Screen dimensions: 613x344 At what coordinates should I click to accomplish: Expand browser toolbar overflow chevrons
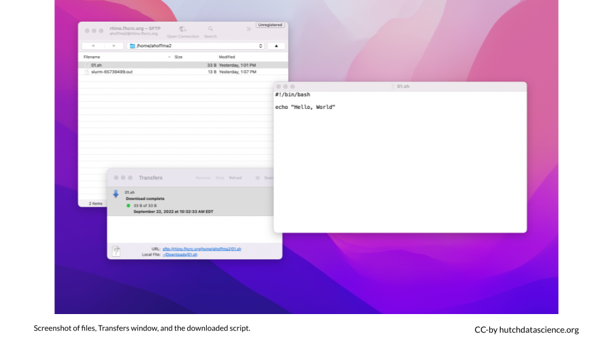click(x=248, y=29)
